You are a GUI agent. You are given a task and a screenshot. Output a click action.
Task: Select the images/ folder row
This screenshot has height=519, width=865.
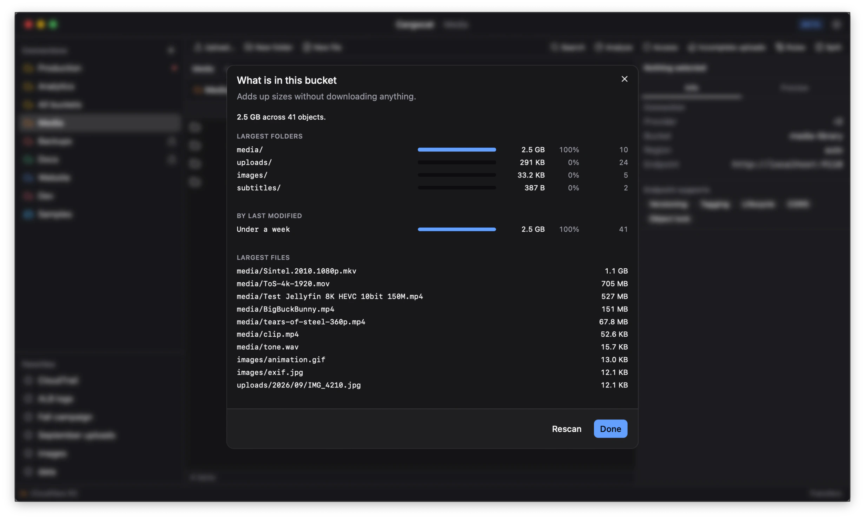pyautogui.click(x=432, y=175)
